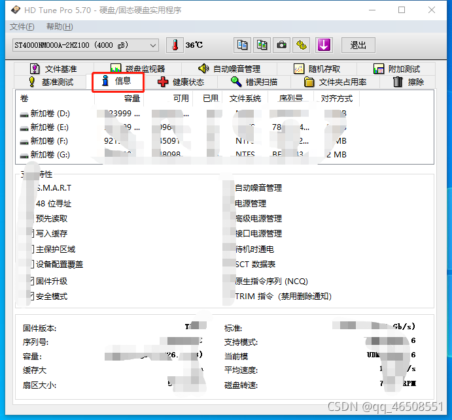The height and width of the screenshot is (420, 452).
Task: Click the TRIM 指令 feature label
Action: point(283,296)
